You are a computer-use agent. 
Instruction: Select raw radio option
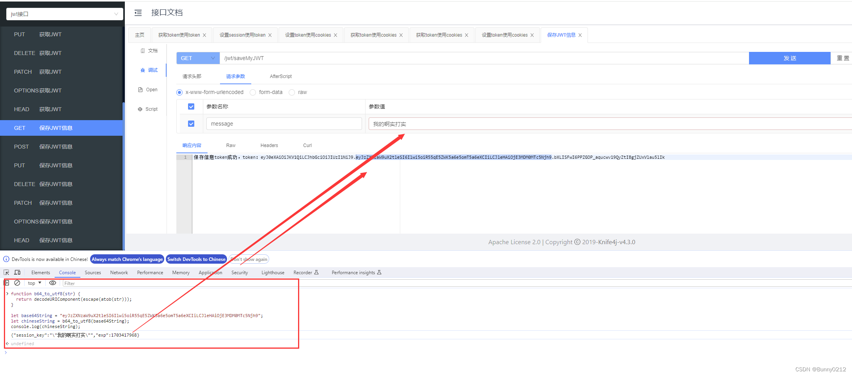[292, 92]
